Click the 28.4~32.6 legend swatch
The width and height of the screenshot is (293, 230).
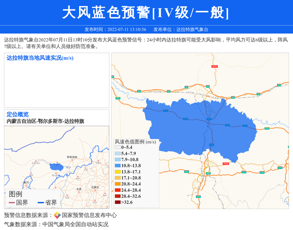click(x=117, y=196)
